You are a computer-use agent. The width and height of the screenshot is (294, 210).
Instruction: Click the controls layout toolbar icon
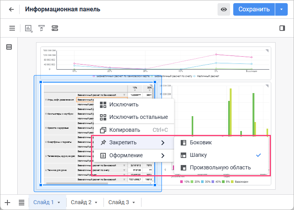(x=55, y=28)
